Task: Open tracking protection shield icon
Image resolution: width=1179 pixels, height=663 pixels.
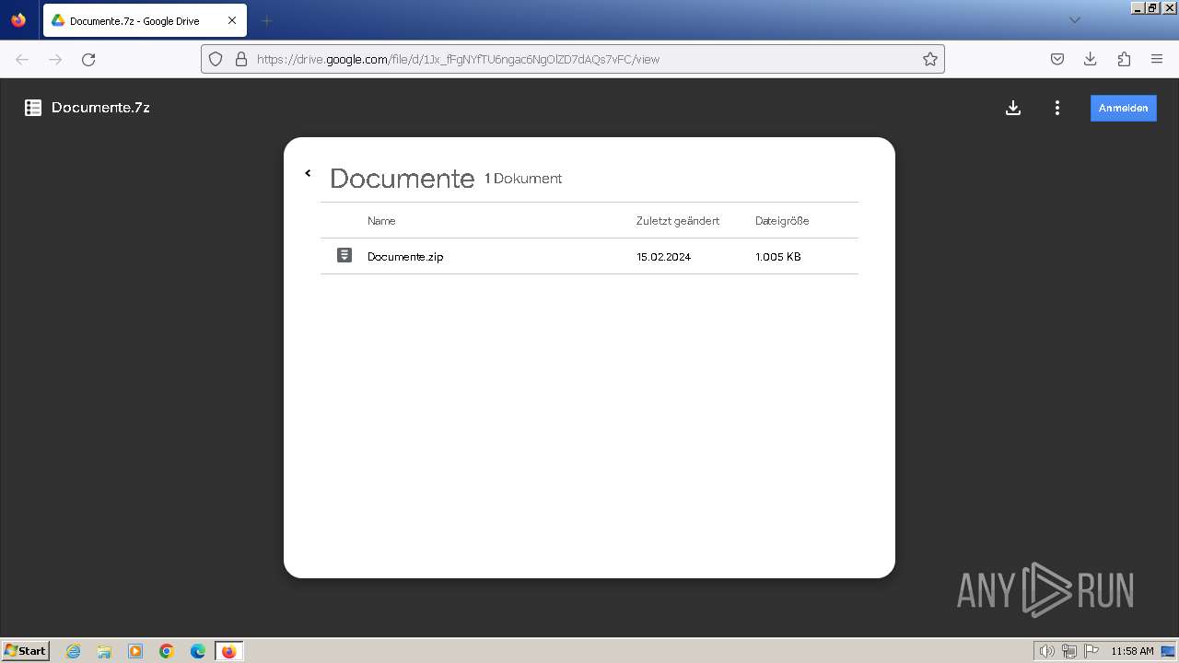Action: point(216,59)
